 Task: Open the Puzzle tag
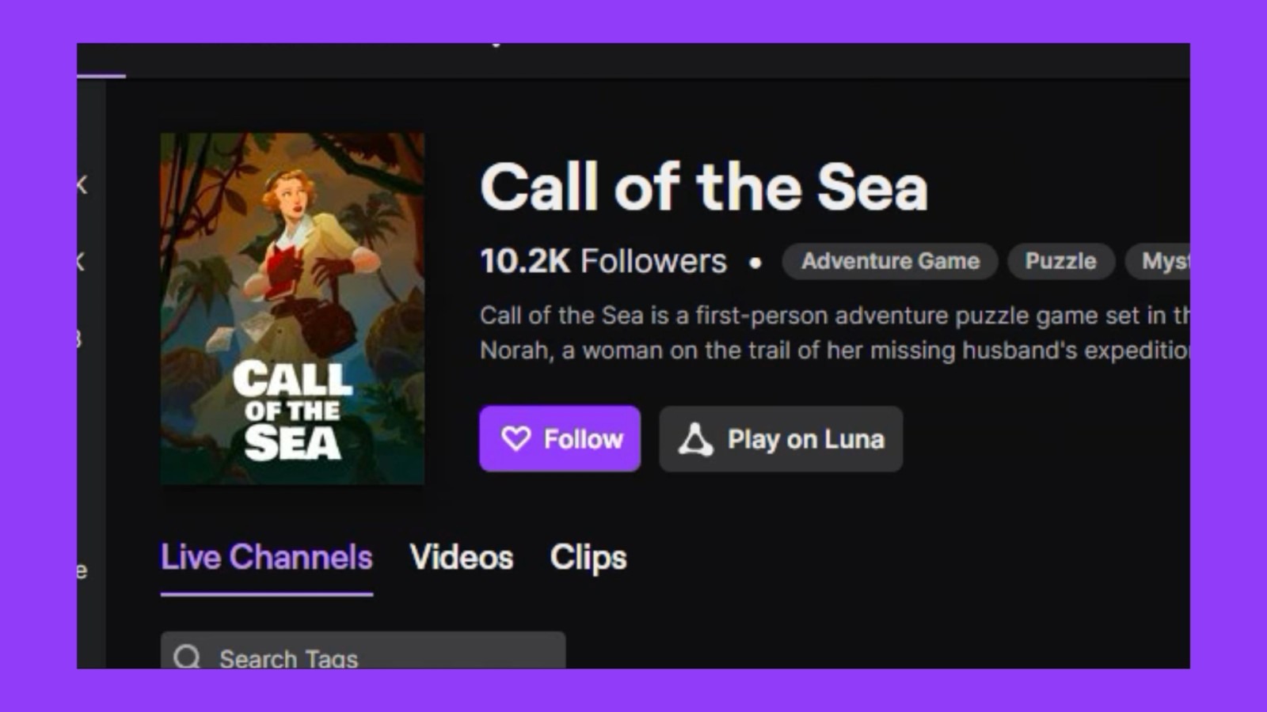pos(1060,261)
